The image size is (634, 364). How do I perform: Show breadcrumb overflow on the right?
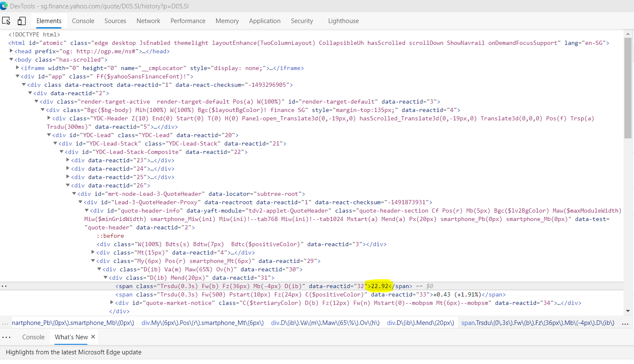click(625, 323)
